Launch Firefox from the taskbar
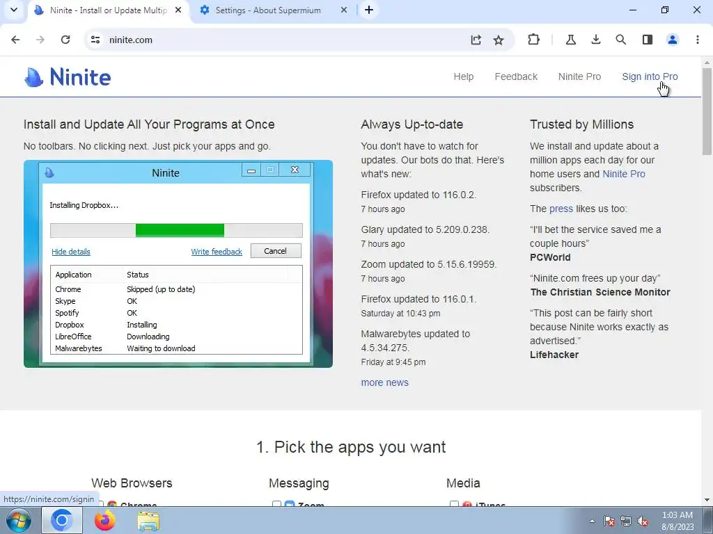Screen dimensions: 713x534 tap(104, 520)
